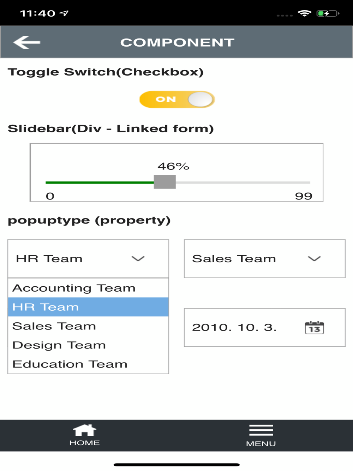This screenshot has height=471, width=353.
Task: Select Accounting Team from the list
Action: point(74,288)
